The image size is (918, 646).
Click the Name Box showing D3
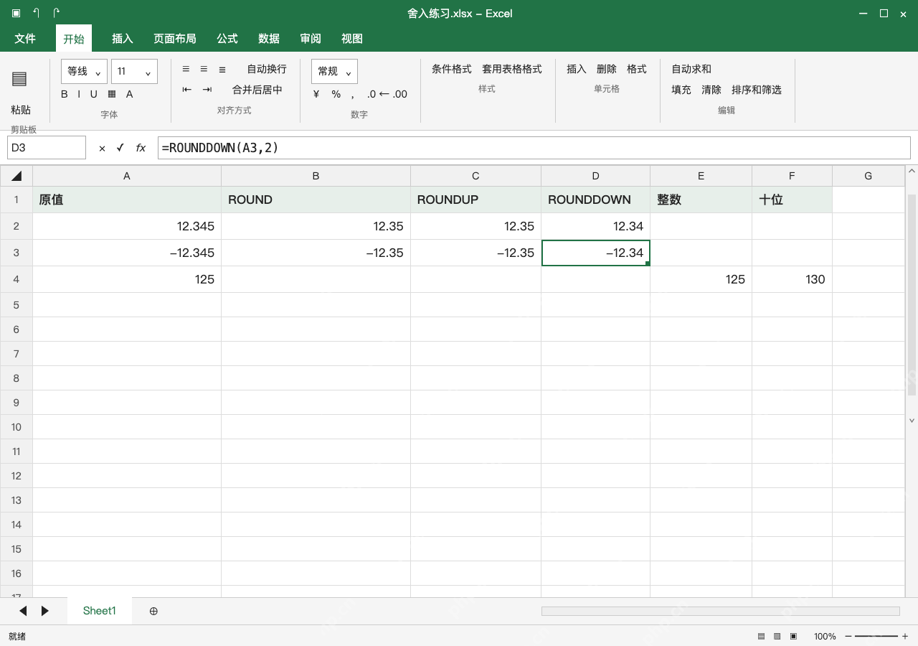point(47,148)
